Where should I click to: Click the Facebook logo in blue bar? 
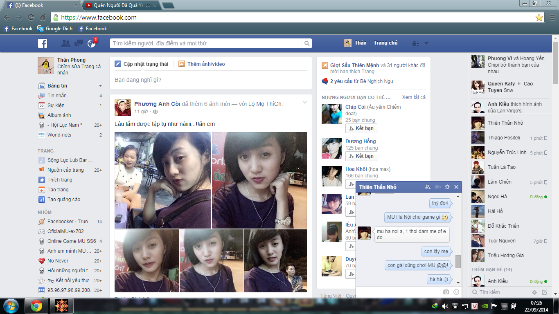(x=43, y=43)
